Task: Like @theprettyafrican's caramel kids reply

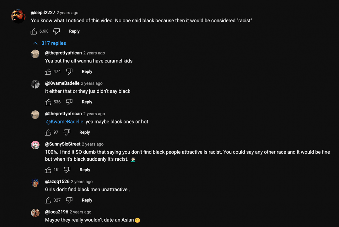Action: click(x=48, y=71)
